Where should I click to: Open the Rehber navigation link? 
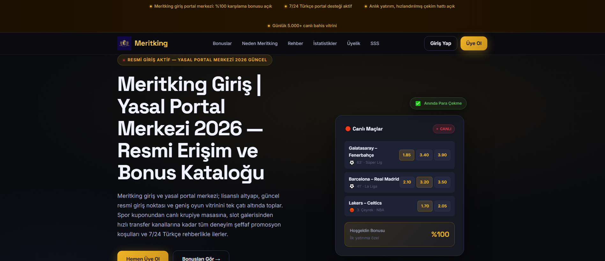click(295, 43)
